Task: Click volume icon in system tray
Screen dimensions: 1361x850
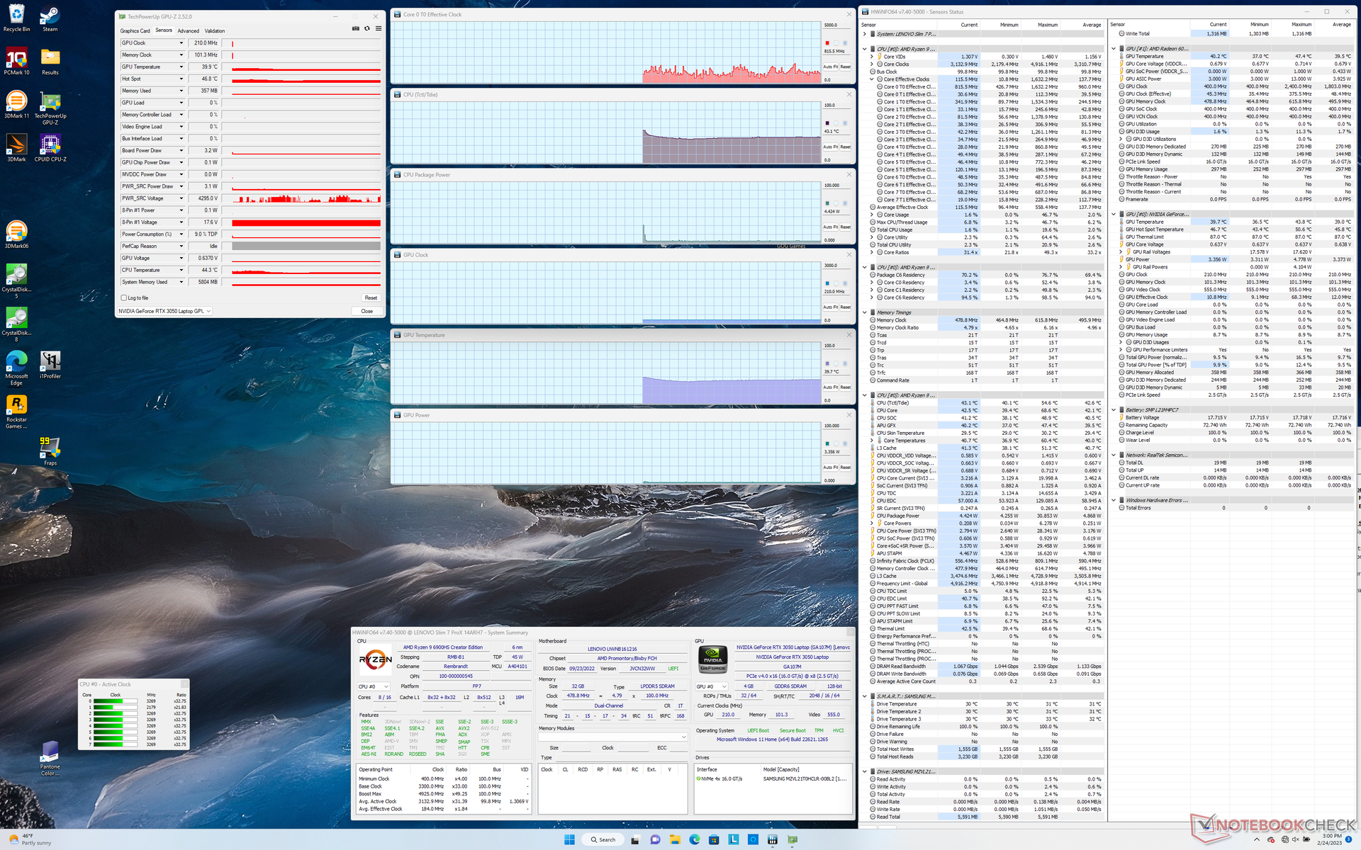Action: [x=1295, y=839]
